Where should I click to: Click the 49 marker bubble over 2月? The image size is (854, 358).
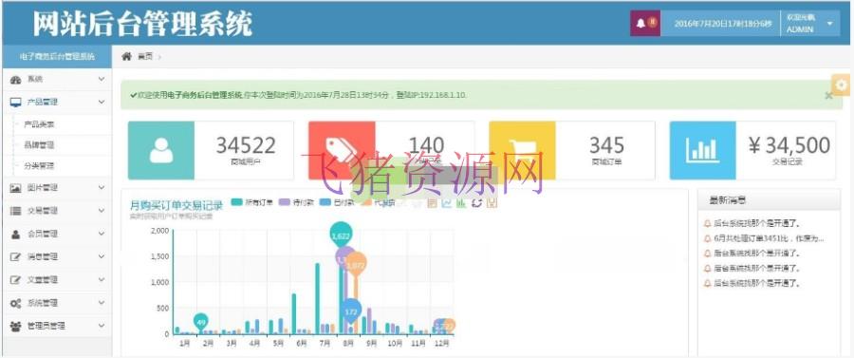tap(201, 322)
